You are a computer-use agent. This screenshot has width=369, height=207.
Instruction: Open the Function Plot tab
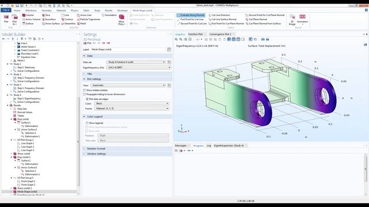pos(195,34)
